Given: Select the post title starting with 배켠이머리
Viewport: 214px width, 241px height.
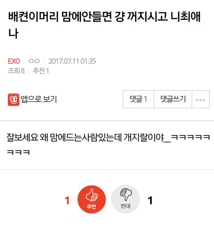Looking at the screenshot, I should pyautogui.click(x=104, y=25).
